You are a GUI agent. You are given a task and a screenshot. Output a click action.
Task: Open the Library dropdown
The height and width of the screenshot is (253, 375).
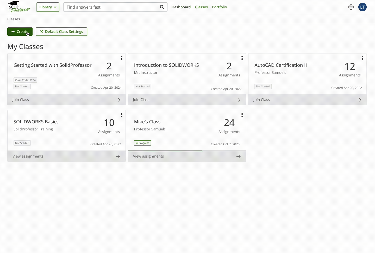[x=48, y=7]
